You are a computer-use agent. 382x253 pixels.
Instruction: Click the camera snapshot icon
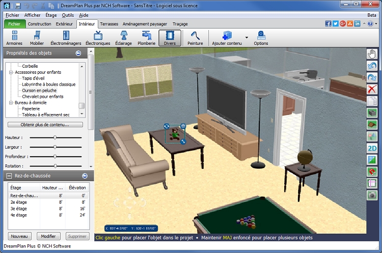372,195
